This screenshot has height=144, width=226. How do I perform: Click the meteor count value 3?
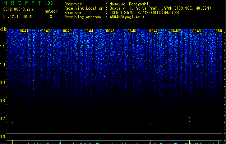click(x=51, y=17)
